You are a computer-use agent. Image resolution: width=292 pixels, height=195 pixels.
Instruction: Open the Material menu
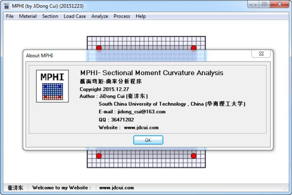[x=28, y=16]
